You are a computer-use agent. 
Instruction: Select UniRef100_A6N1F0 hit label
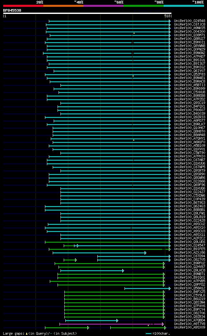pos(190,142)
